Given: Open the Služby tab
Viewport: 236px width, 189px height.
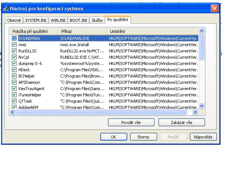Looking at the screenshot, I should (97, 20).
